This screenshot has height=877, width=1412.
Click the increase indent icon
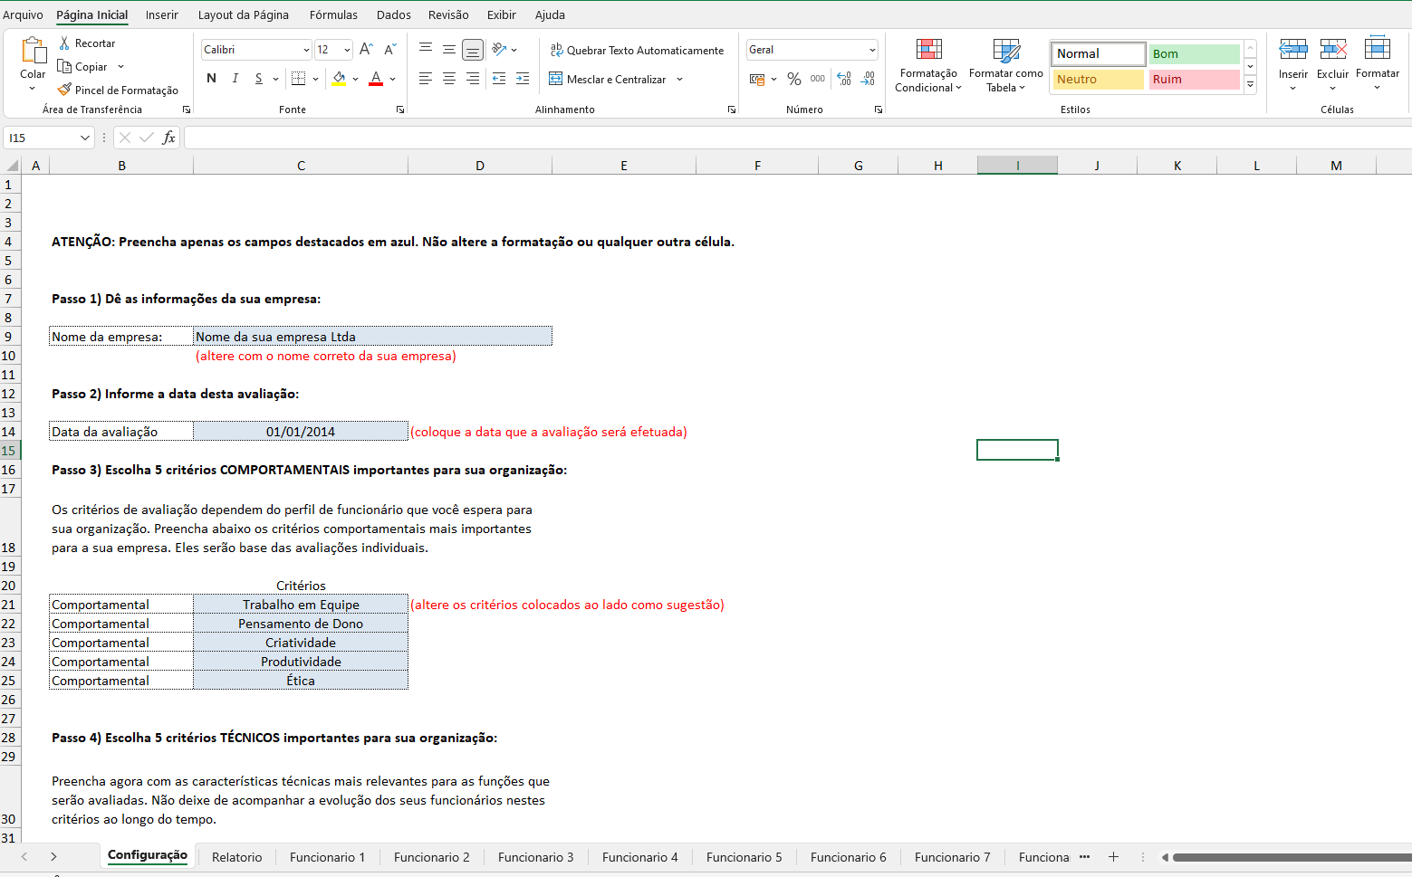pyautogui.click(x=523, y=80)
